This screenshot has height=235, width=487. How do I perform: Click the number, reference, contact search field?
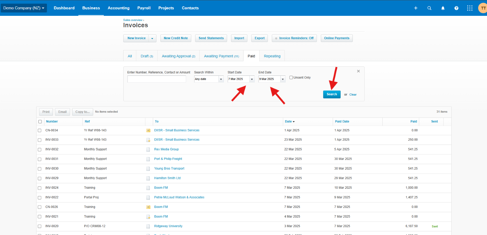coord(157,79)
